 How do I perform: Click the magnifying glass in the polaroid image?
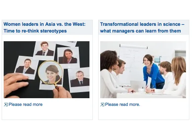(x=51, y=73)
